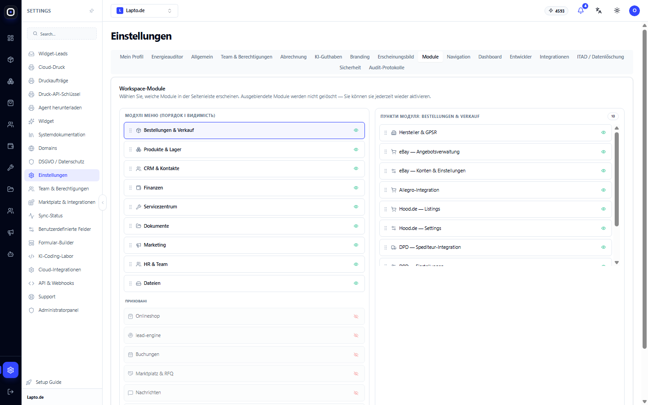Select the Dokumente module row
This screenshot has width=648, height=405.
[x=244, y=226]
